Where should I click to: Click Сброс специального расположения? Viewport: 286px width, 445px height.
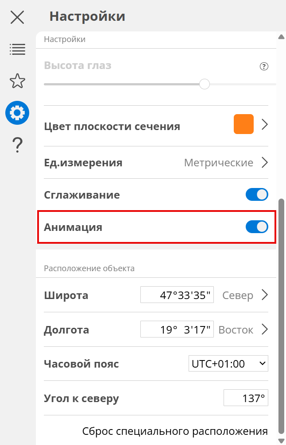[x=175, y=431]
